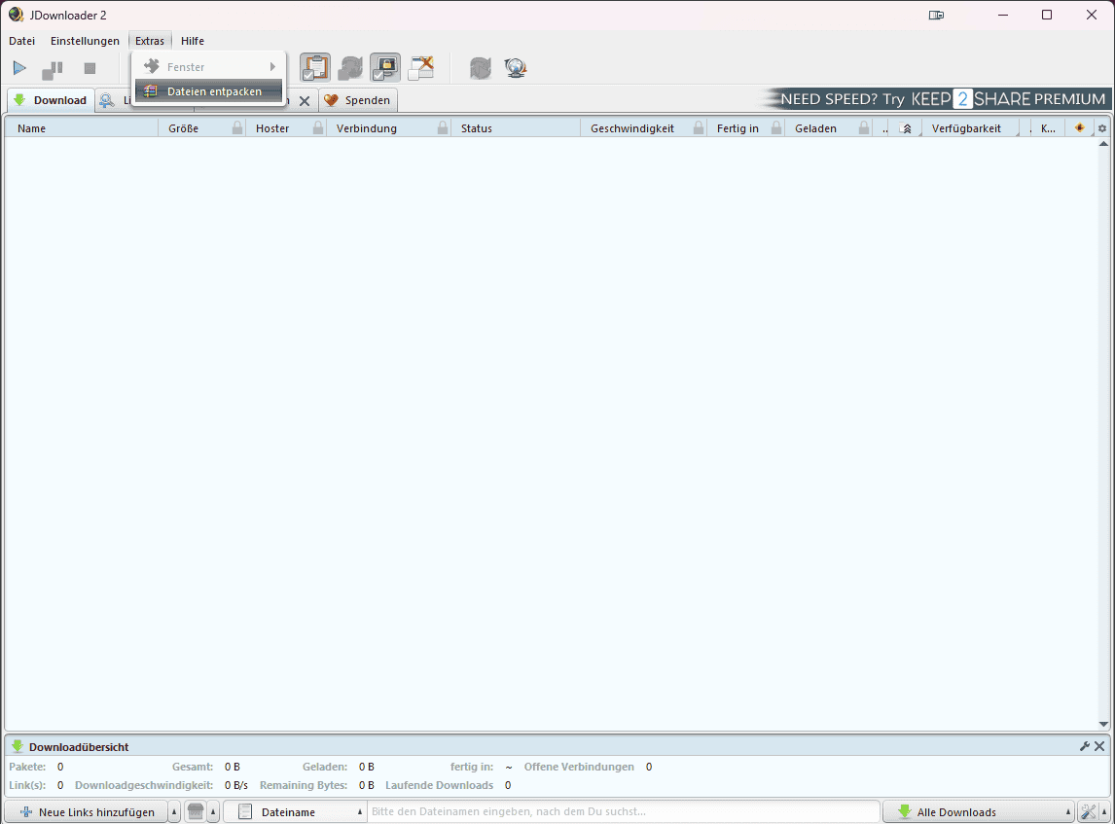Sort by Status column header
Viewport: 1115px width, 824px height.
(516, 128)
